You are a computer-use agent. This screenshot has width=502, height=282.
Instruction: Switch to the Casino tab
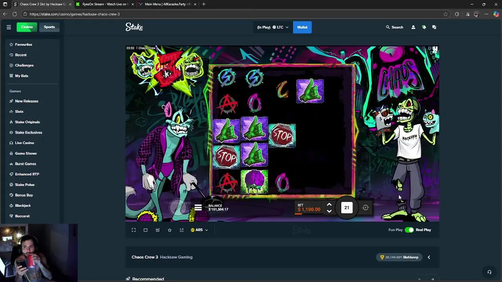coord(27,27)
